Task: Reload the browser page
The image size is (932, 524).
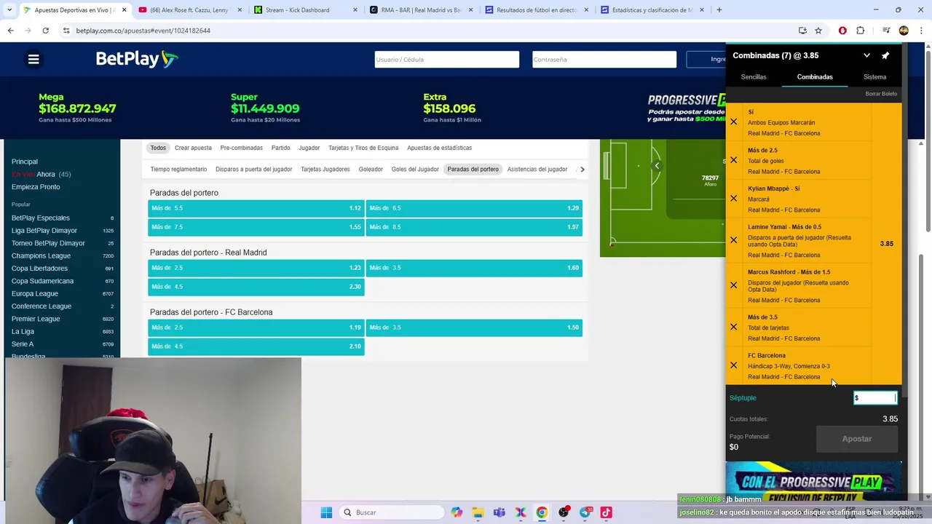Action: 45,31
